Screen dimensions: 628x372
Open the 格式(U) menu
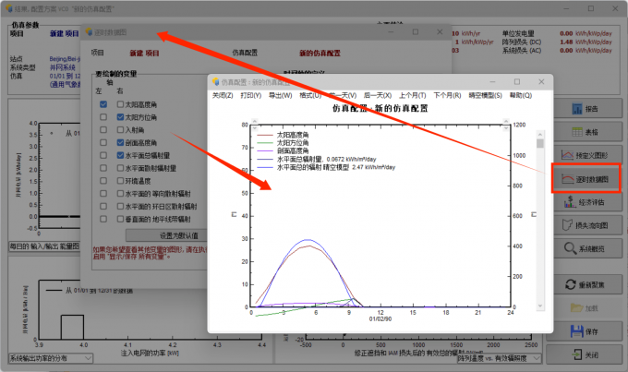pos(310,95)
